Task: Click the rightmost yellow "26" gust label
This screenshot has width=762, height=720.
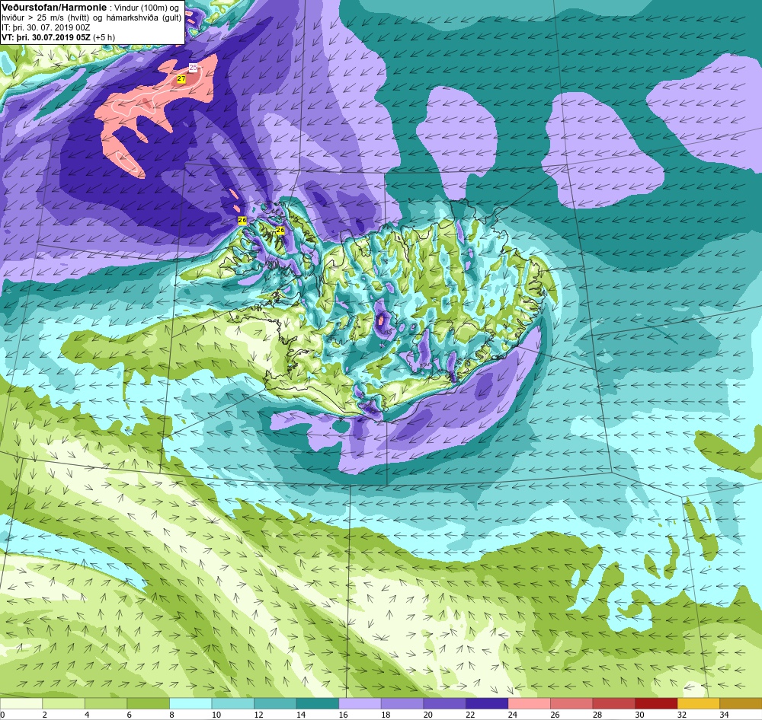Action: (x=280, y=230)
